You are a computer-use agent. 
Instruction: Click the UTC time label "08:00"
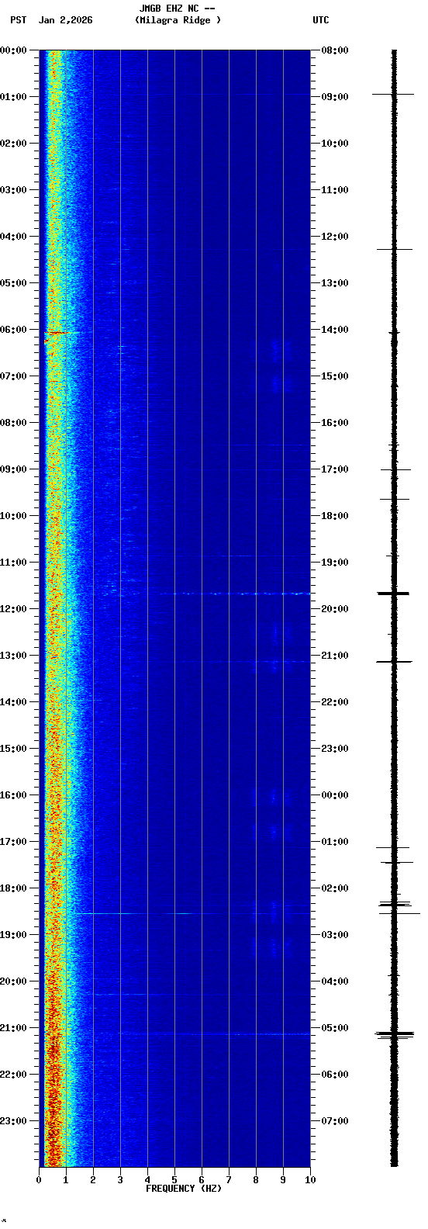click(x=335, y=50)
